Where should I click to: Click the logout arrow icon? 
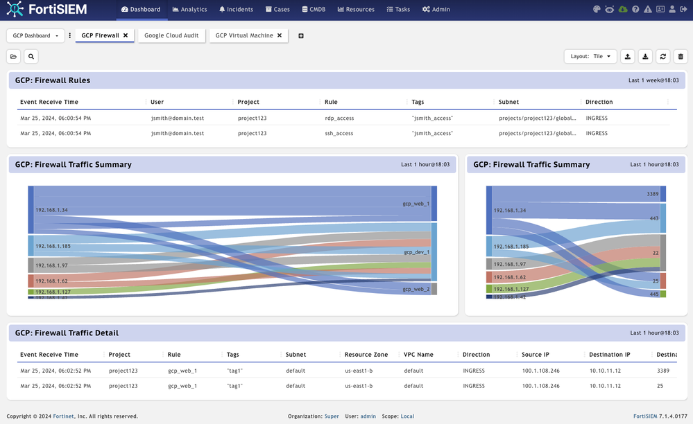pyautogui.click(x=684, y=10)
